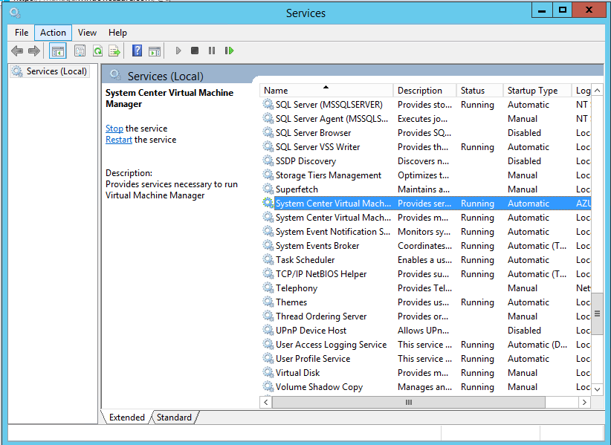Open the Help menu
611x445 pixels.
coord(117,33)
